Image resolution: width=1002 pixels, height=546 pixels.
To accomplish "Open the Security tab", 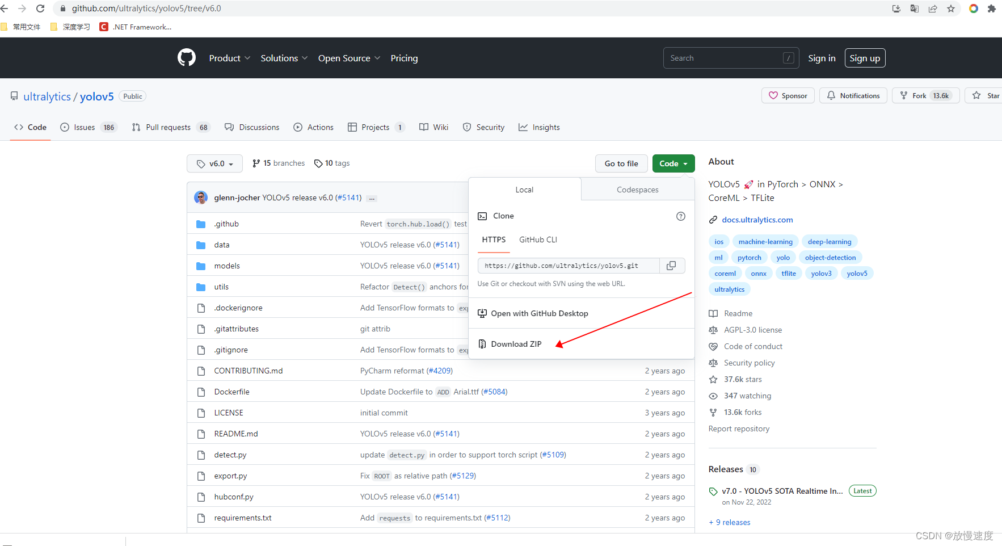I will point(483,127).
